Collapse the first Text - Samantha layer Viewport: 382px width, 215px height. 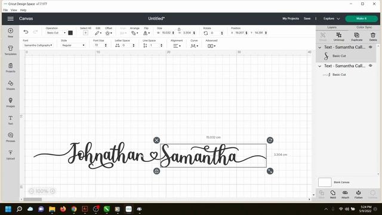pyautogui.click(x=320, y=47)
